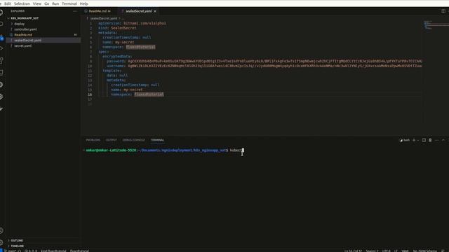Viewport: 449px width, 252px height.
Task: Split the editor right
Action: tap(443, 11)
